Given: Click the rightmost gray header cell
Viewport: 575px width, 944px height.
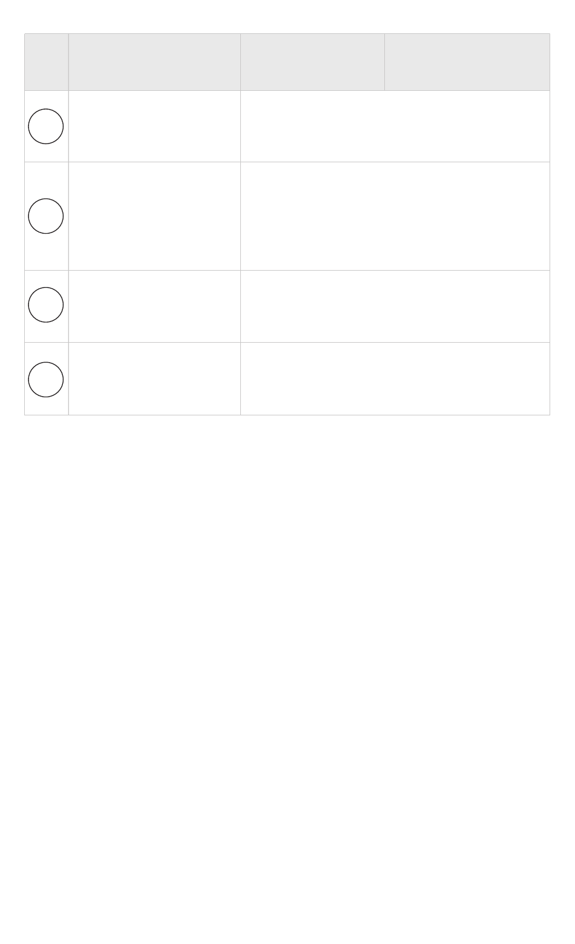Looking at the screenshot, I should click(x=467, y=62).
